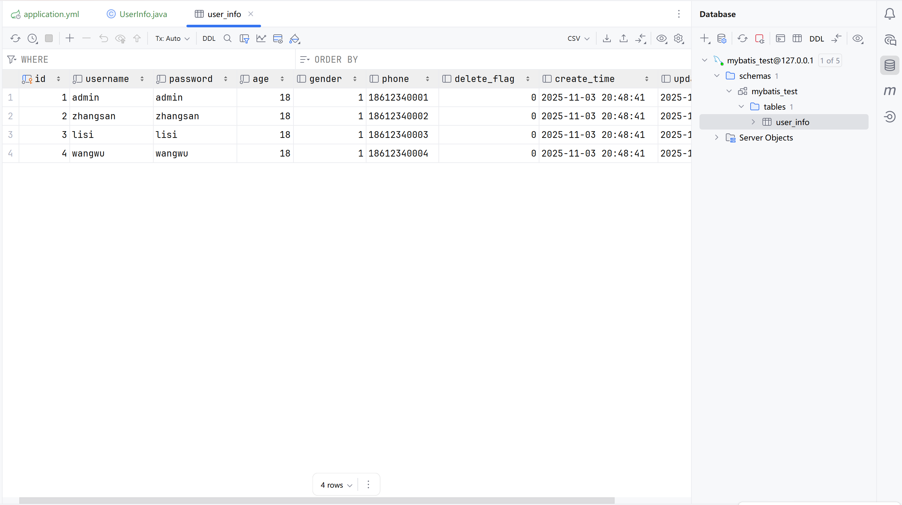This screenshot has height=505, width=902.
Task: Click the 4 rows page size button
Action: coord(336,485)
